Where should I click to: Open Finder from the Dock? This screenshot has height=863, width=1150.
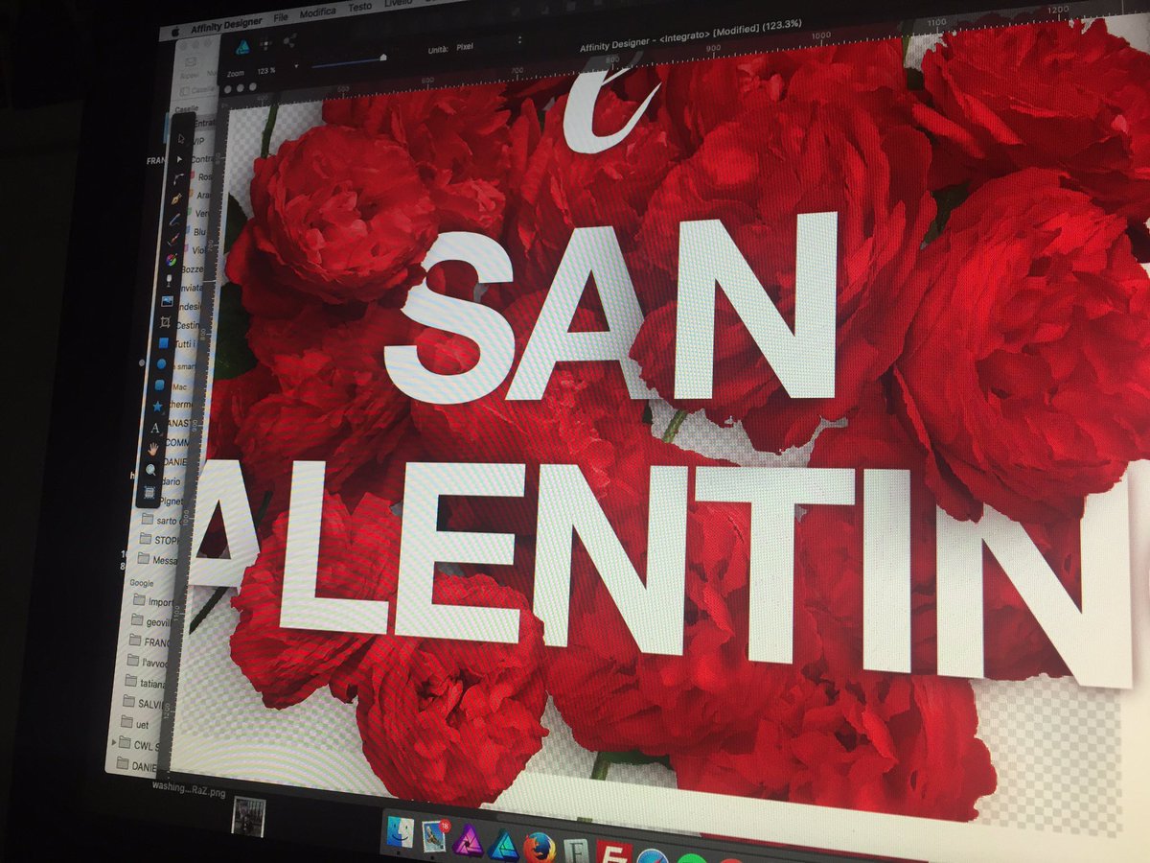coord(399,833)
